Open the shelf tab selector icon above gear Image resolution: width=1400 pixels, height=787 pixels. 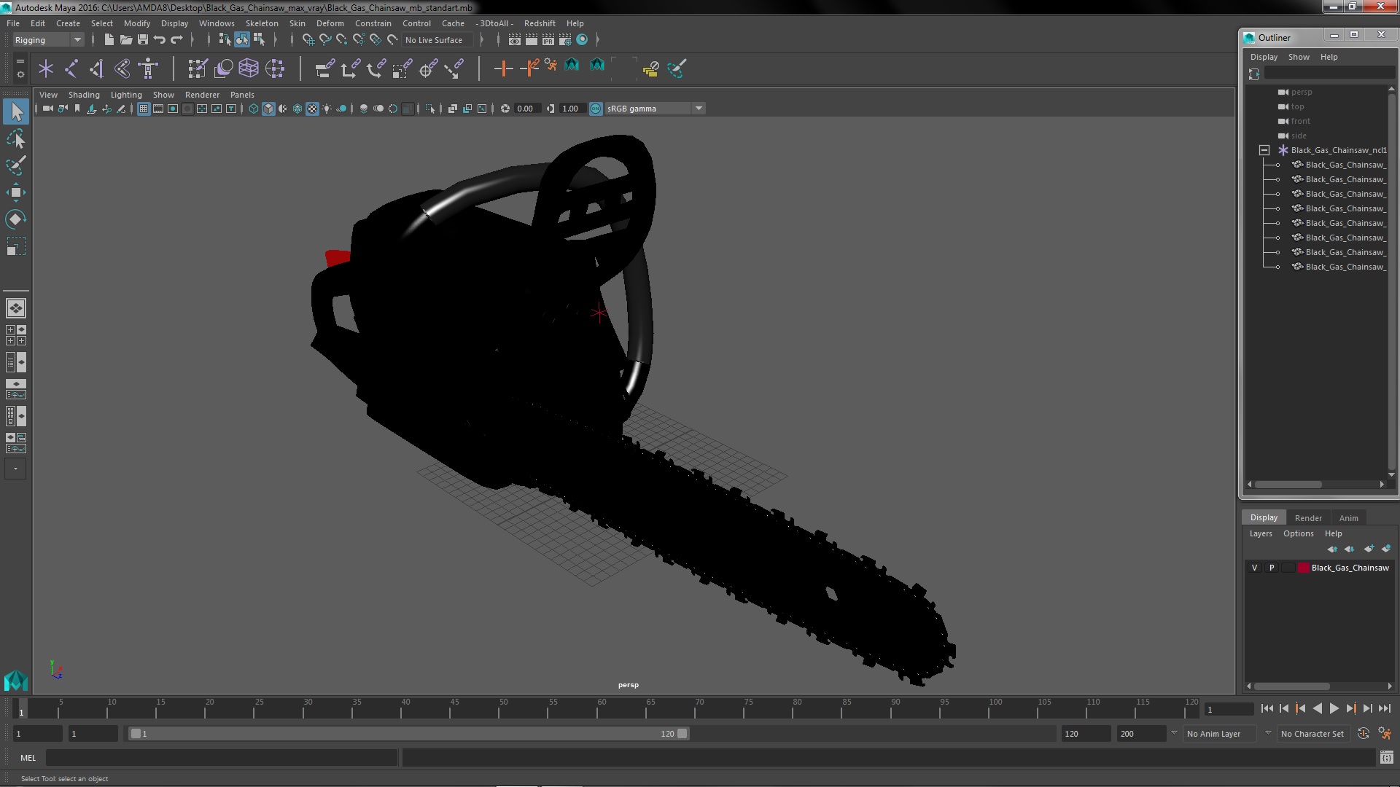pos(20,61)
